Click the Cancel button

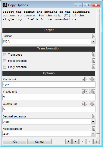pyautogui.click(x=40, y=142)
